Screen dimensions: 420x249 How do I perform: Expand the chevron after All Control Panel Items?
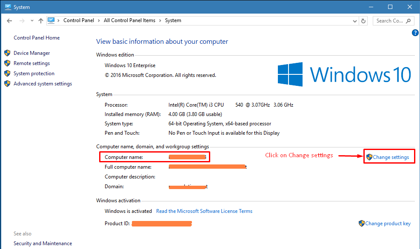160,20
